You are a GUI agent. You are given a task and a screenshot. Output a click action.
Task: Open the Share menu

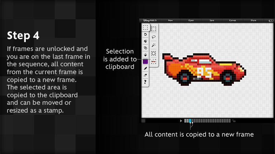click(x=253, y=20)
